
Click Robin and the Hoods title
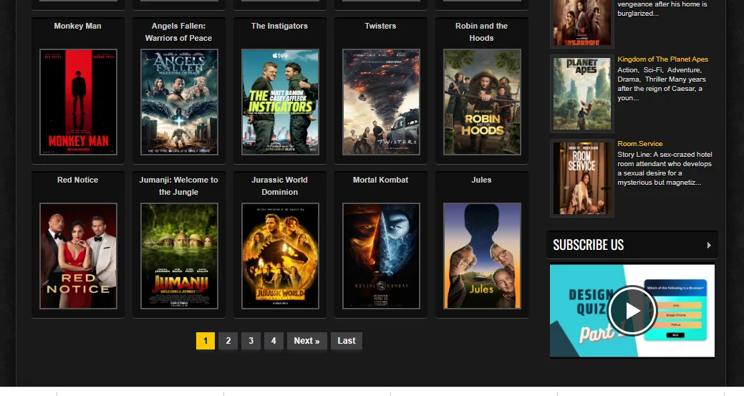click(x=482, y=32)
